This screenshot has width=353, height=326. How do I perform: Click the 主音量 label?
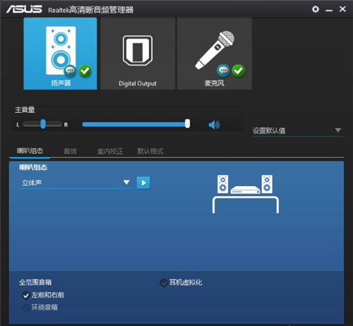(x=25, y=110)
